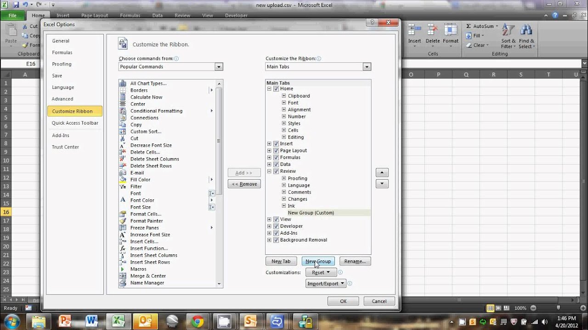Select the Macros command icon
Screen dimensions: 588x330
123,269
